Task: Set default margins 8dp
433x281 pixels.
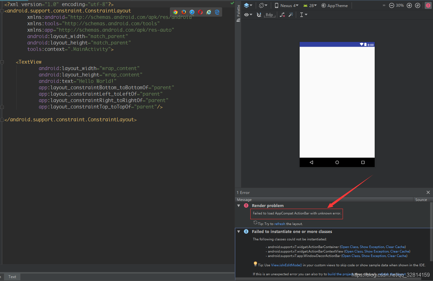Action: click(270, 15)
